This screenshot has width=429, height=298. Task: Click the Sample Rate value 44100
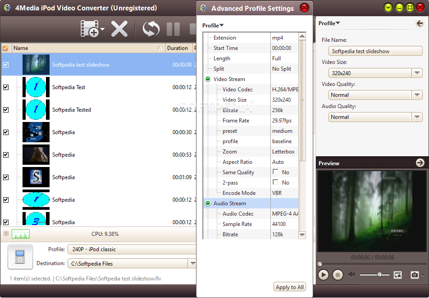click(279, 224)
